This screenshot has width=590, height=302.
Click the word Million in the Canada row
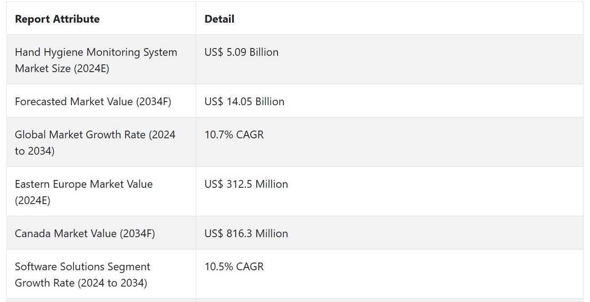(272, 234)
